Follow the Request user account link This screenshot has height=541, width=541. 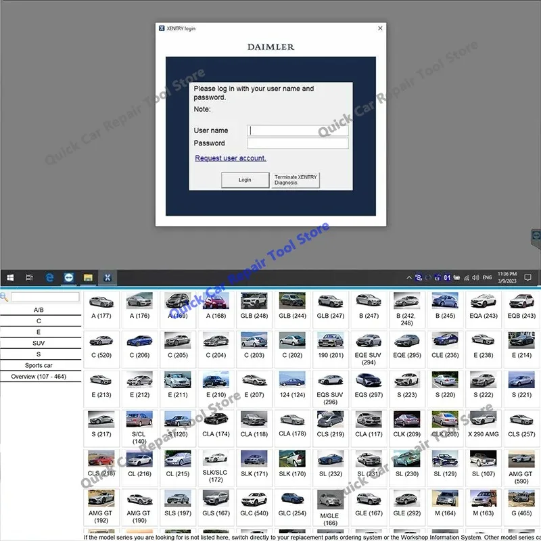click(x=231, y=158)
